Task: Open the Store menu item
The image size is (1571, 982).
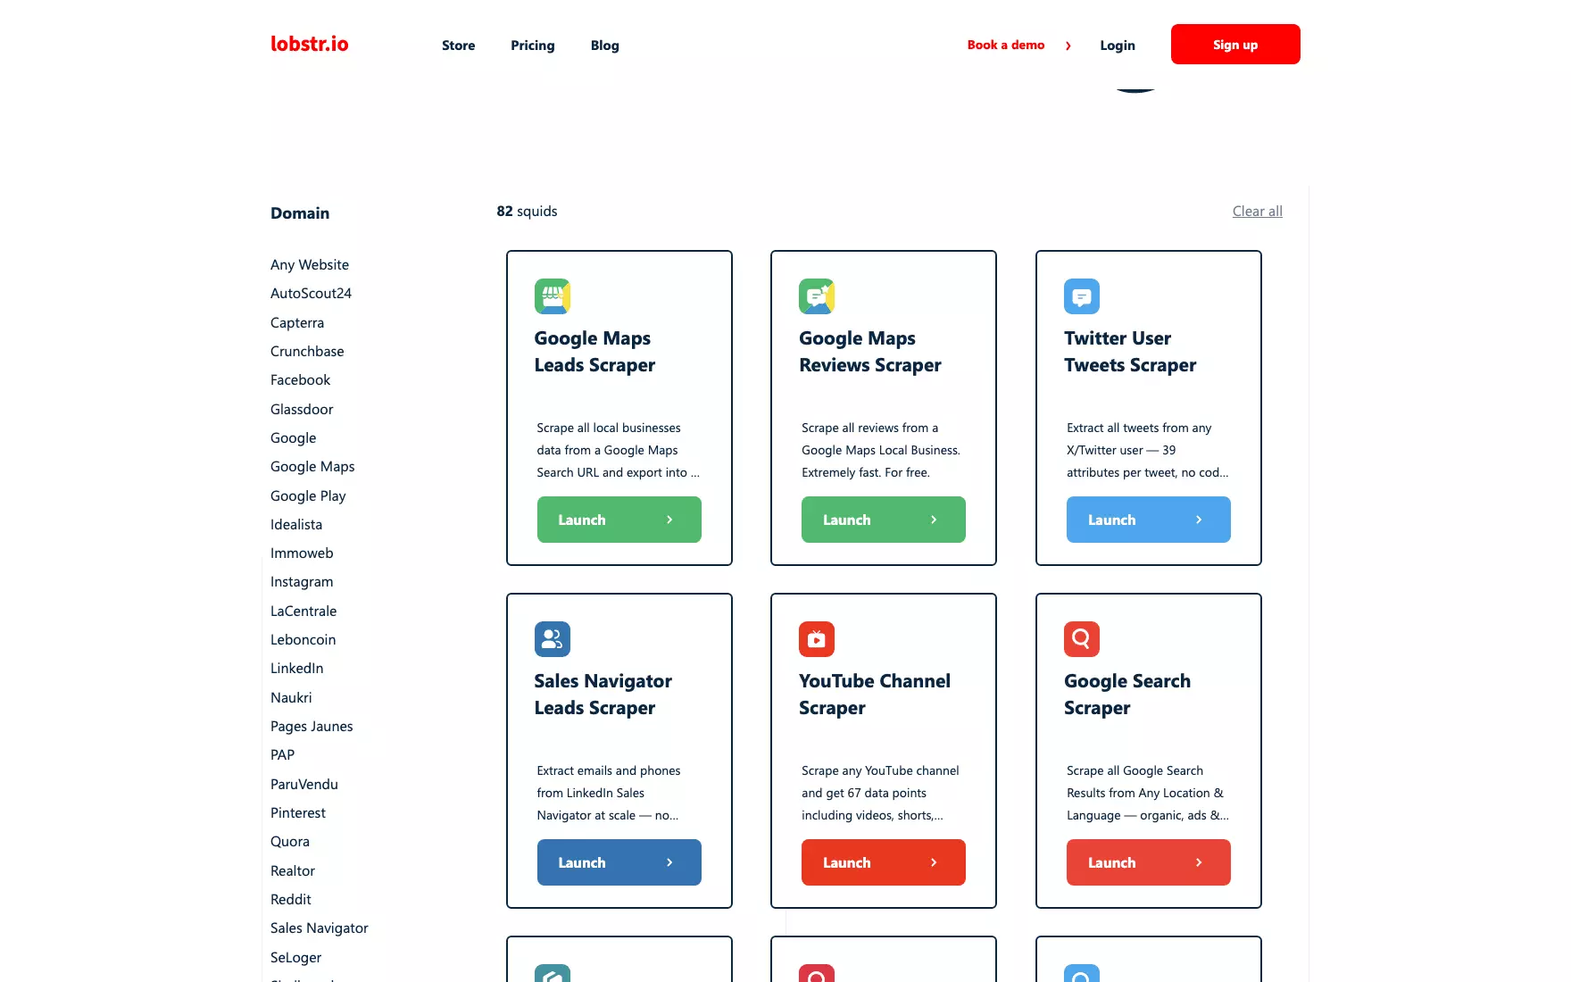Action: click(x=458, y=46)
